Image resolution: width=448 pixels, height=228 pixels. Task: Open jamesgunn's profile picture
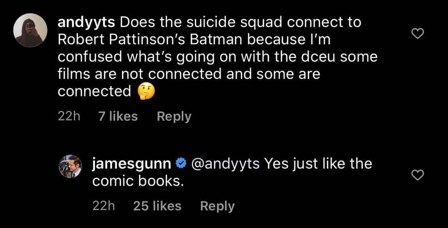(70, 166)
